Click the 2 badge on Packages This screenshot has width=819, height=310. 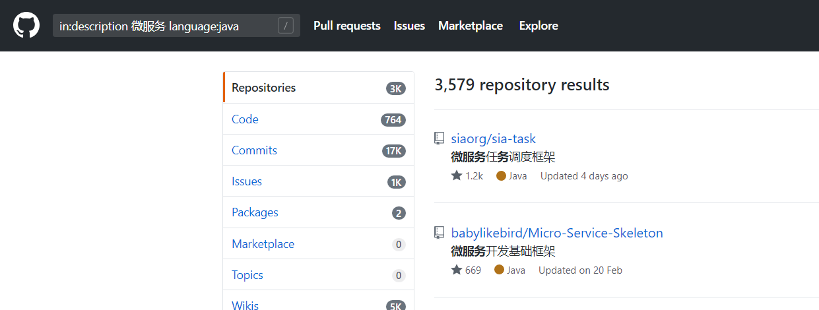coord(399,213)
